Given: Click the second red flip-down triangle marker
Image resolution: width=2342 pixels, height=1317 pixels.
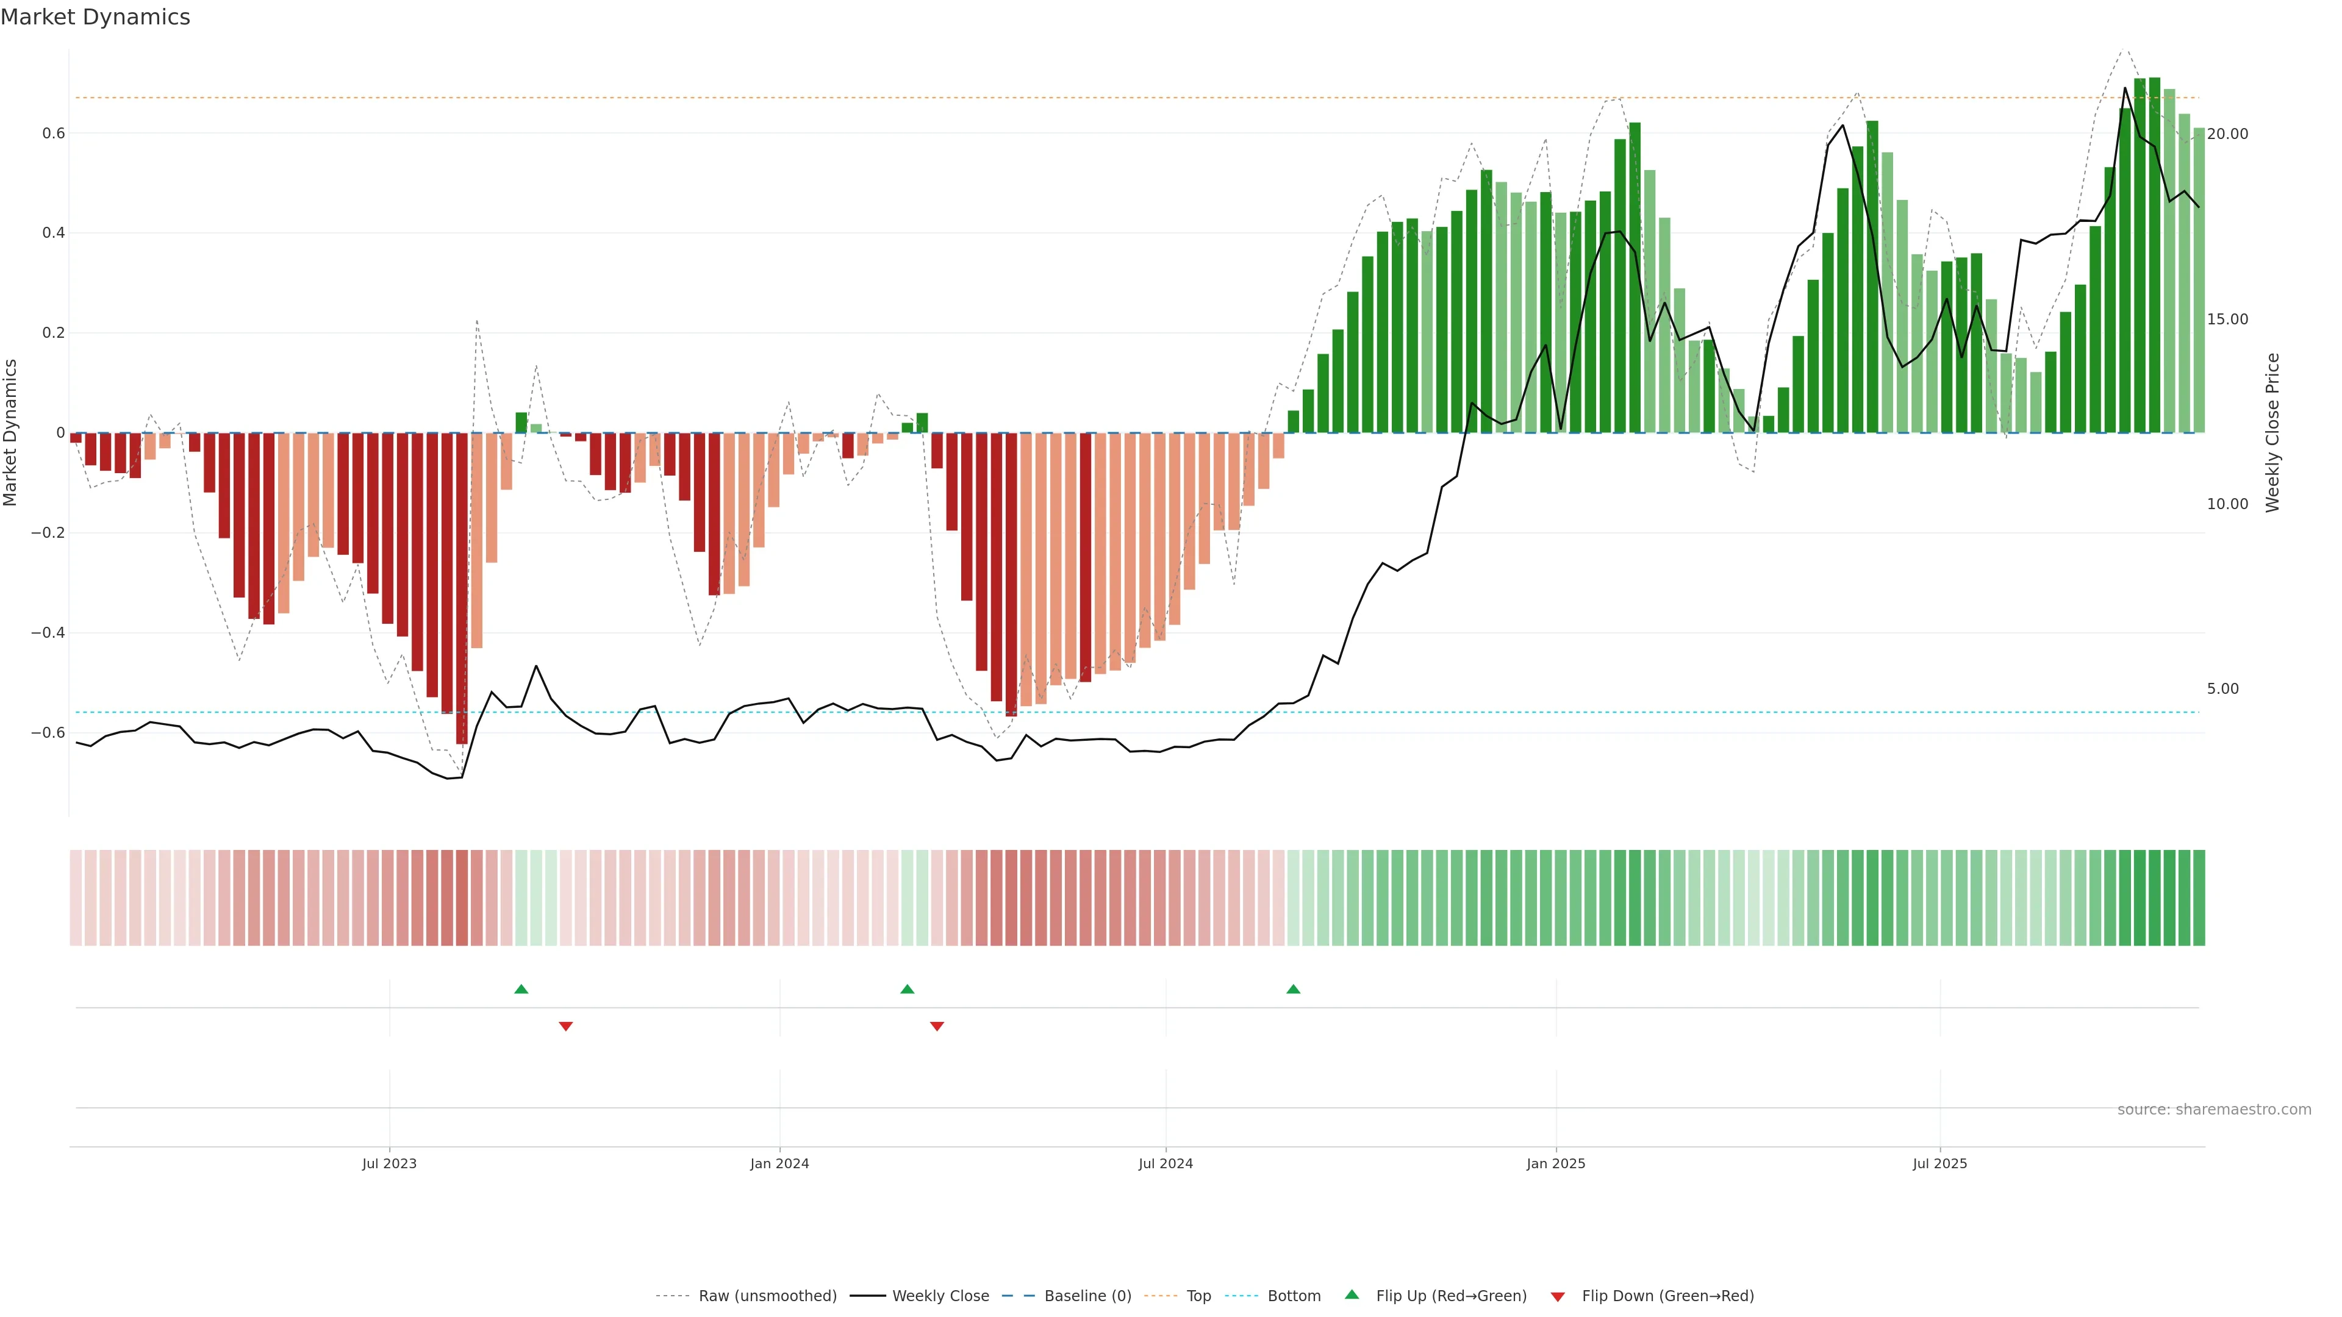Looking at the screenshot, I should (x=937, y=1026).
